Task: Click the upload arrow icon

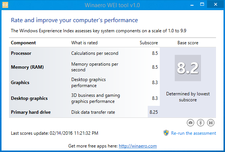Action: tap(201, 123)
